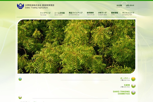Open the ガーデナー purchase link

[x=125, y=79]
